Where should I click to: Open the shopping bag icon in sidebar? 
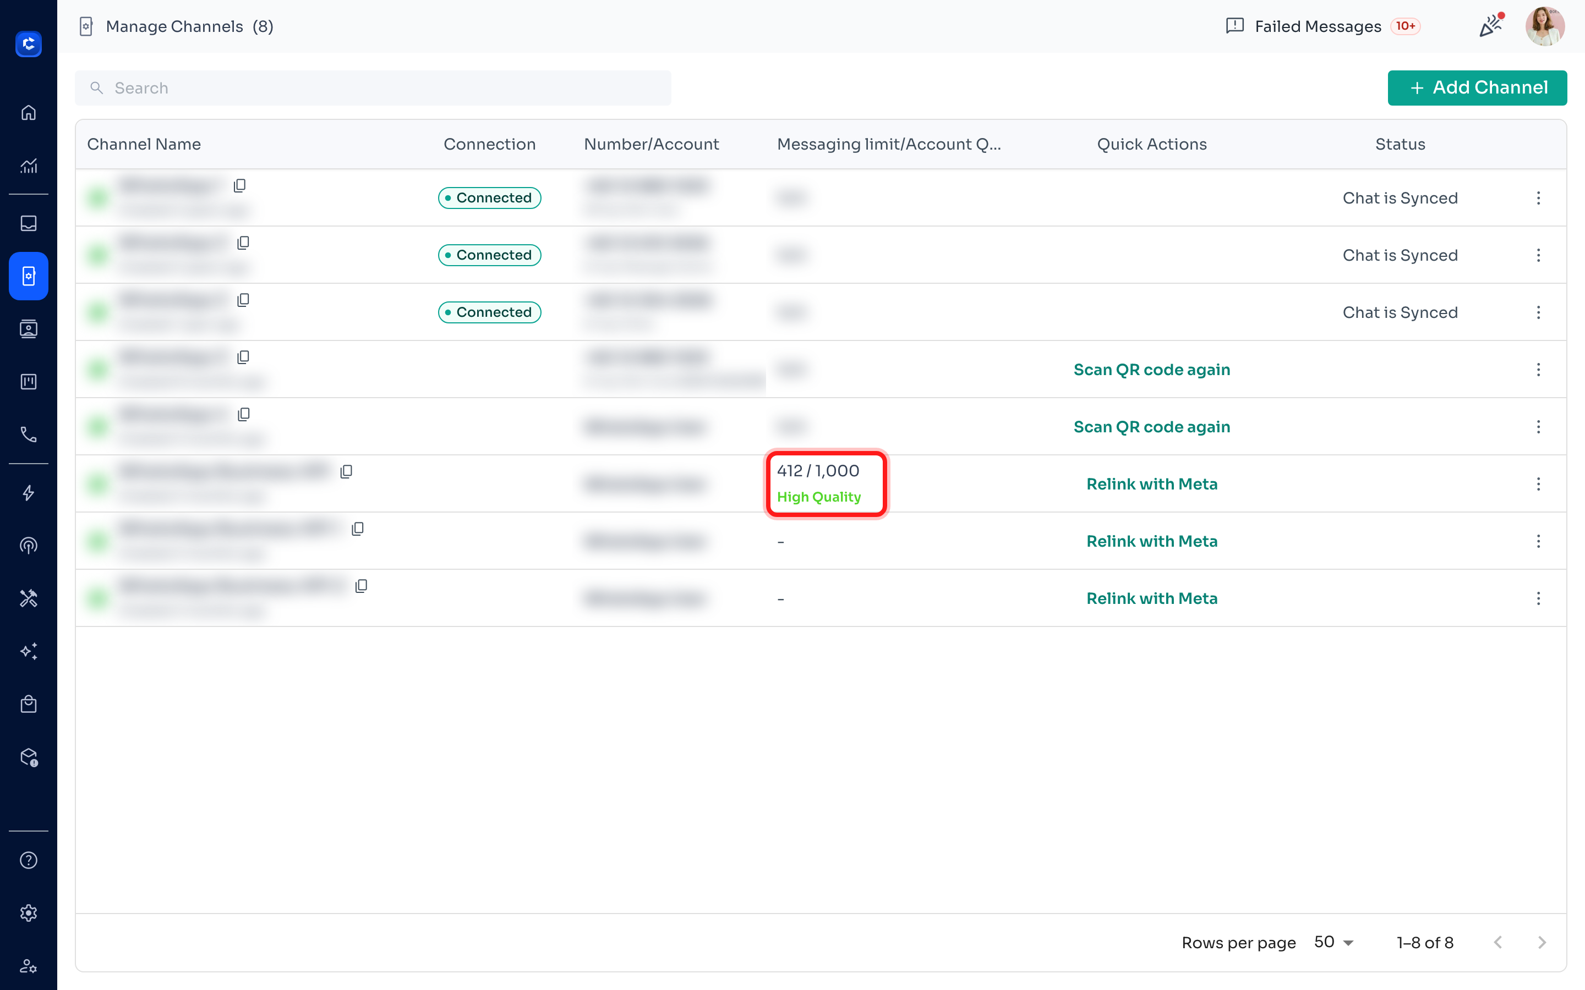(28, 704)
